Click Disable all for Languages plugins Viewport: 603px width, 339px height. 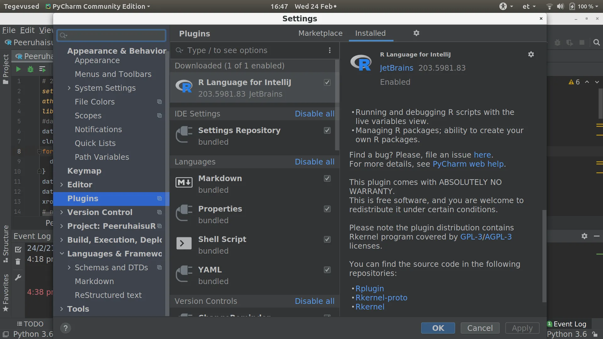[x=314, y=162]
